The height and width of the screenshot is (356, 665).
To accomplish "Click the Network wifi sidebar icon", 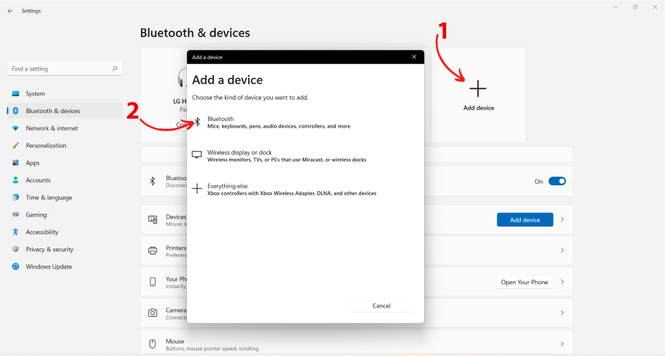I will coord(16,128).
